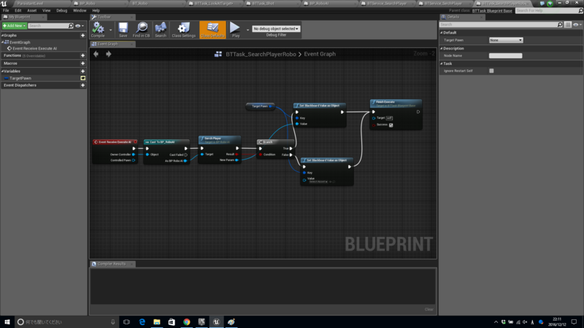Open Target Pawn None dropdown
Screen dimensions: 584x328
point(506,40)
